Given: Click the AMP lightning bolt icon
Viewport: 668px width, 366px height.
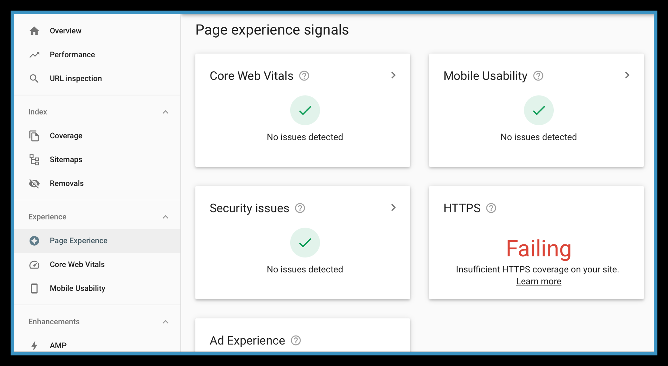Looking at the screenshot, I should (34, 345).
